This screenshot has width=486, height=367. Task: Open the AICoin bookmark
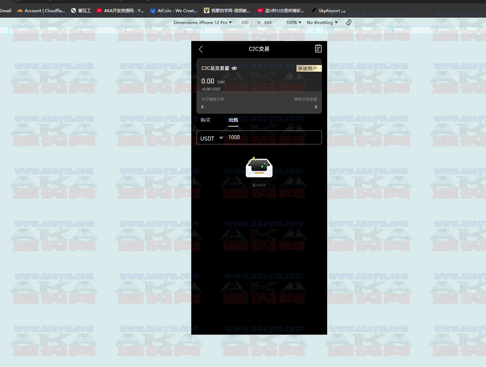[x=173, y=11]
